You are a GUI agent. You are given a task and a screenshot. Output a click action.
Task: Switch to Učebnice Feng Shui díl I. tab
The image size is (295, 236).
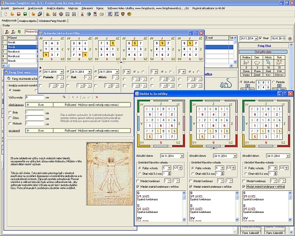[53, 21]
